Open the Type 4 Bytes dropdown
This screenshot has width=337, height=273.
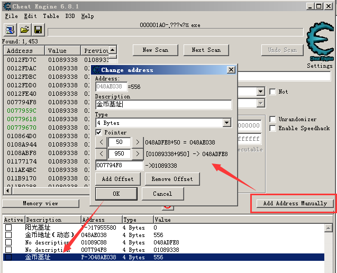click(227, 123)
